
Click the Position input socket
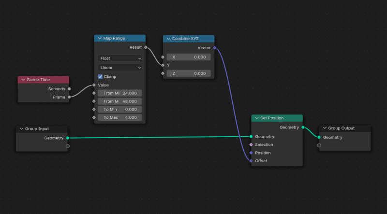[x=251, y=153]
